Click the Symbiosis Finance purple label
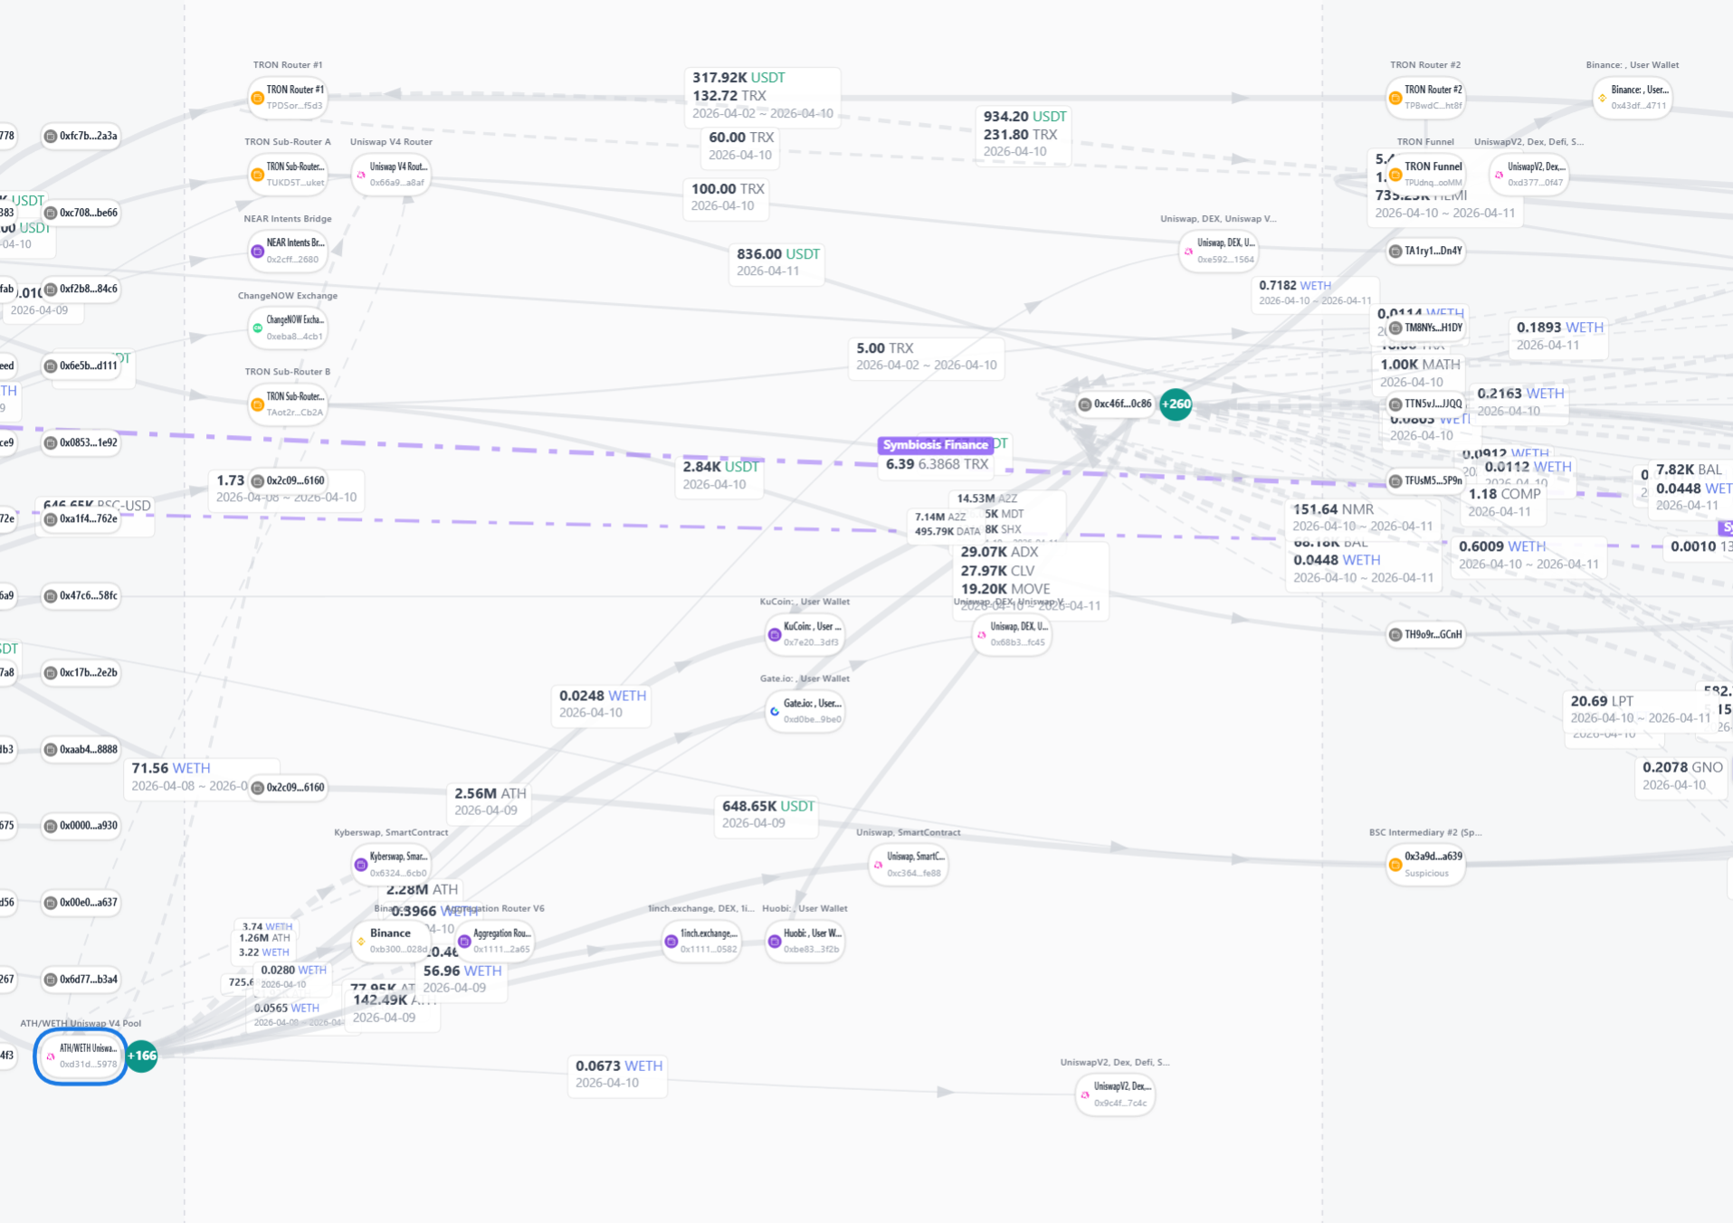The height and width of the screenshot is (1223, 1733). pos(935,445)
